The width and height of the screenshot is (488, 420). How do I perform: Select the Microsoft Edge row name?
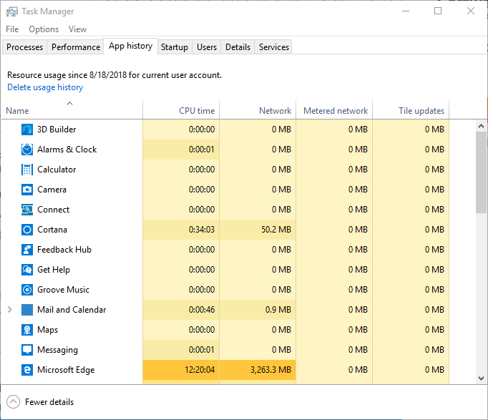[66, 370]
